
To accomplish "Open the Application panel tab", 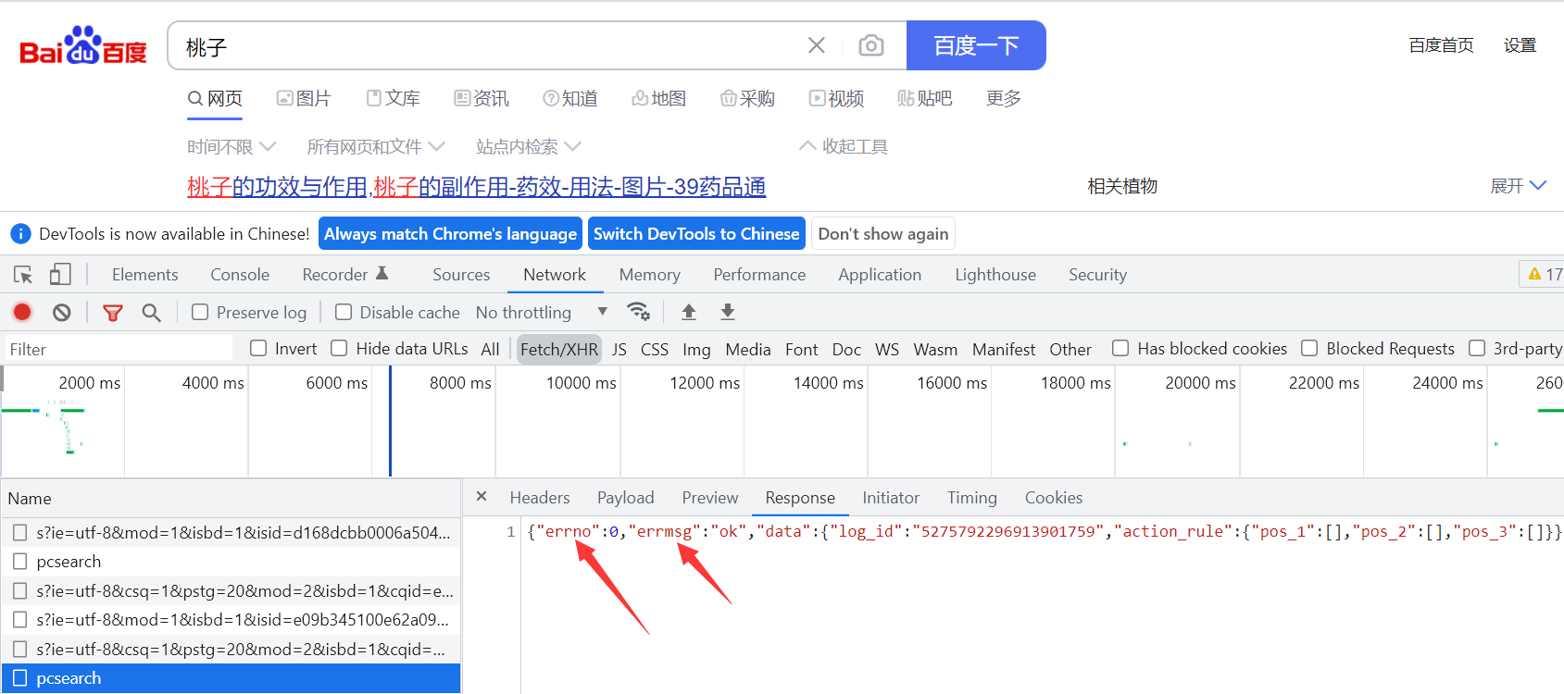I will pos(880,275).
